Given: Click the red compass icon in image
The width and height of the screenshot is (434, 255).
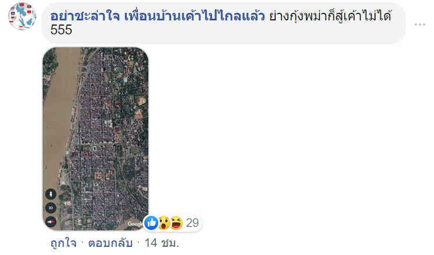Looking at the screenshot, I should [x=51, y=222].
